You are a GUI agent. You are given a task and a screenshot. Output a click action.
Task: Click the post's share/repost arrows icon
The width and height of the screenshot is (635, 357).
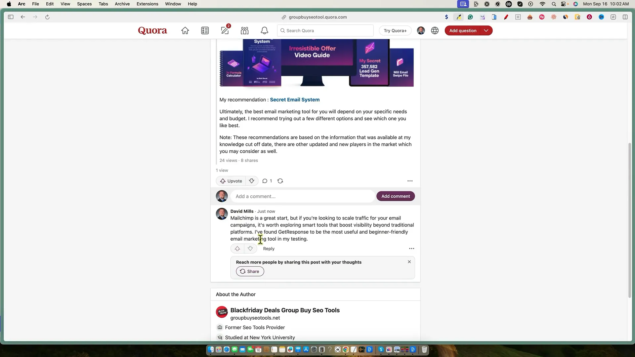(x=280, y=181)
